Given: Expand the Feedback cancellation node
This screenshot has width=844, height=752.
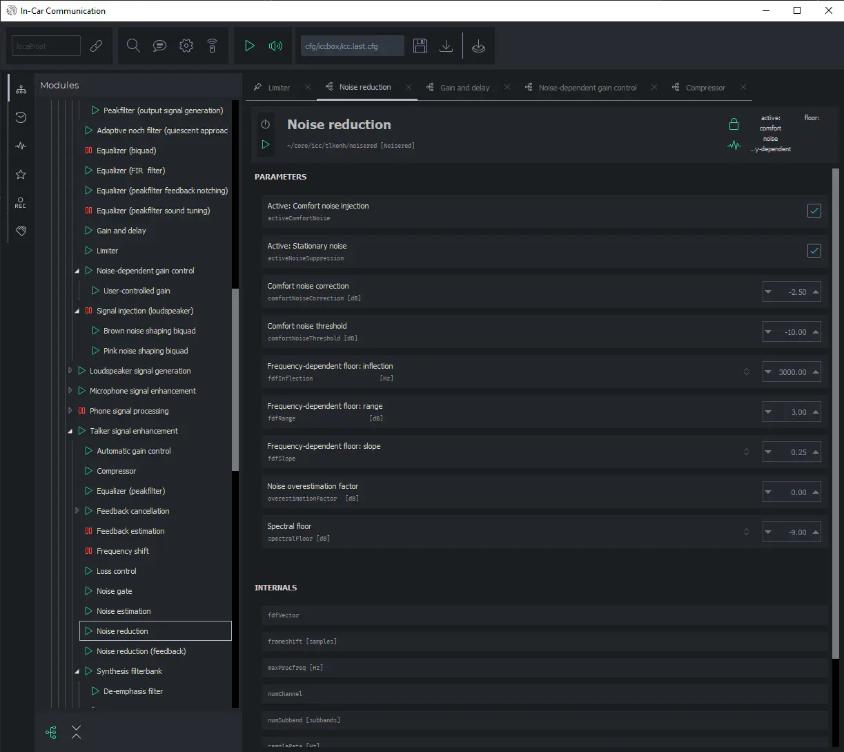Looking at the screenshot, I should tap(77, 511).
